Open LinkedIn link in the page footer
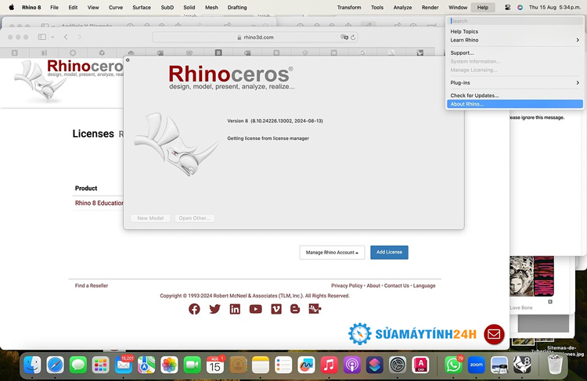Screen dimensions: 587x381 click(235, 309)
